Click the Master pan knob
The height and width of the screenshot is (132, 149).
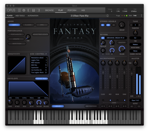pos(135,63)
